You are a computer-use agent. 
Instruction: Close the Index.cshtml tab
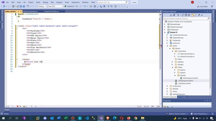(x=21, y=11)
